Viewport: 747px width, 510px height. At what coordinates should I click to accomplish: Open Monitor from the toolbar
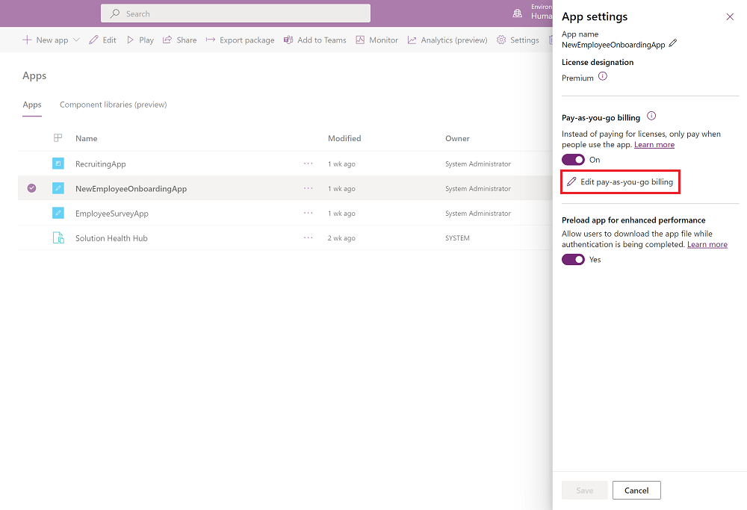coord(359,40)
